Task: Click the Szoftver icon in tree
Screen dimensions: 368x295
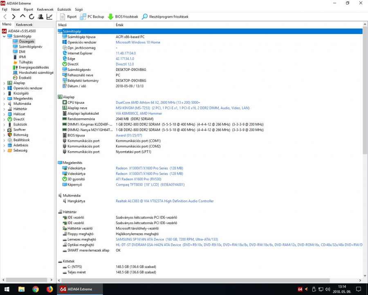Action: [10, 129]
